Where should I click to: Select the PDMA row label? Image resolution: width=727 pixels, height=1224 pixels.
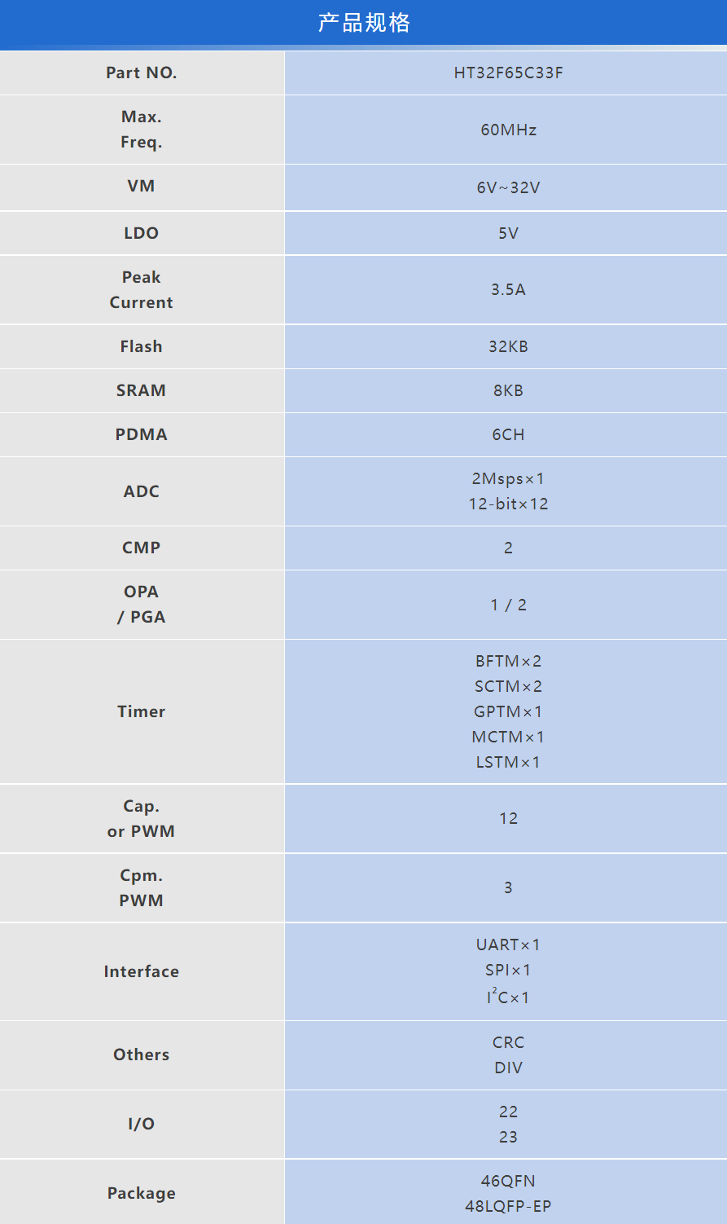tap(142, 434)
